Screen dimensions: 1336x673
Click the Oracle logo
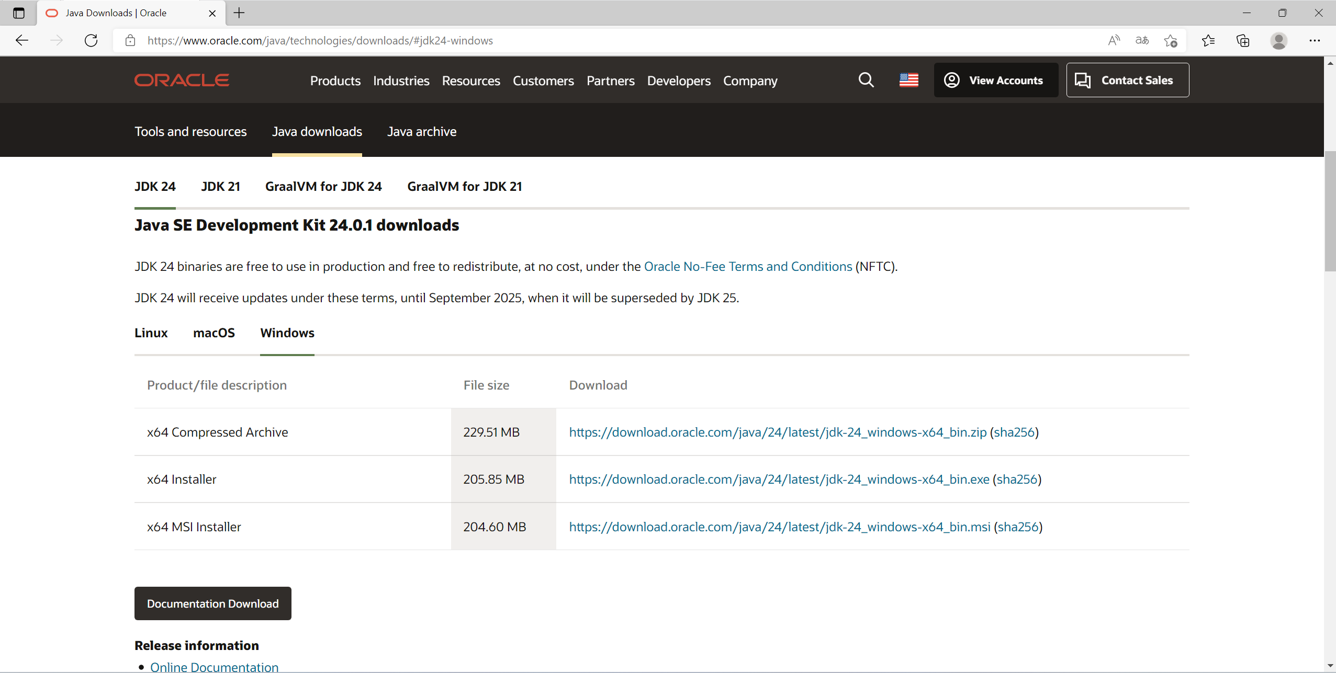(182, 80)
